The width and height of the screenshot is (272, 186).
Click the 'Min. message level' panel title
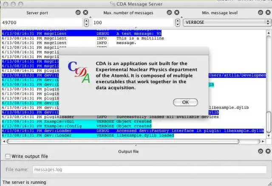(220, 13)
